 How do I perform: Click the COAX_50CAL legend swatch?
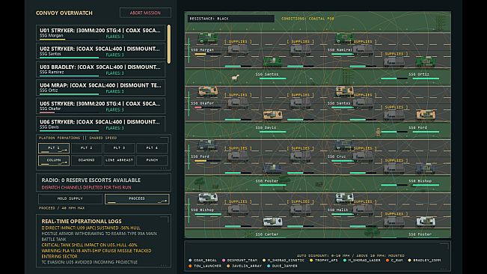(x=190, y=261)
